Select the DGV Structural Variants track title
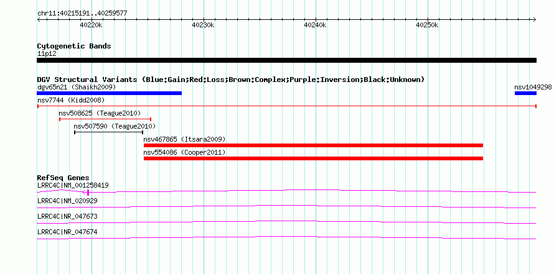Viewport: 554px width, 274px height. [x=231, y=80]
